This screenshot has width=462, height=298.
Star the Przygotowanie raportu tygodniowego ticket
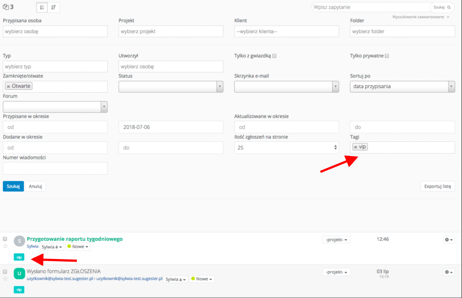pos(5,246)
